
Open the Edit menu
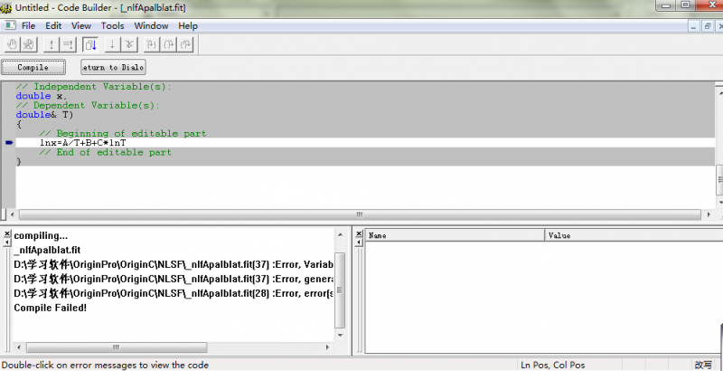(x=53, y=26)
